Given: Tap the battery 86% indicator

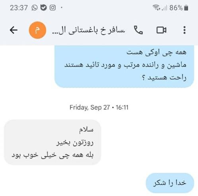Looking at the screenshot, I should point(179,8).
